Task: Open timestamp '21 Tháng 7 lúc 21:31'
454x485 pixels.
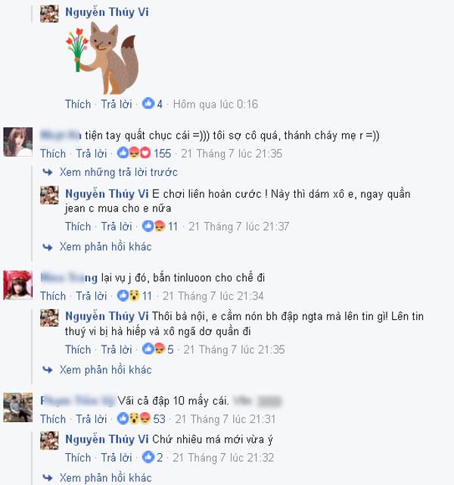Action: click(x=225, y=419)
